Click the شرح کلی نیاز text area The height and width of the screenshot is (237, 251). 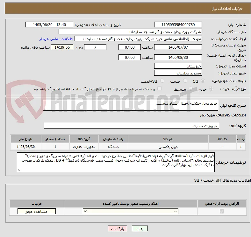click(131, 105)
